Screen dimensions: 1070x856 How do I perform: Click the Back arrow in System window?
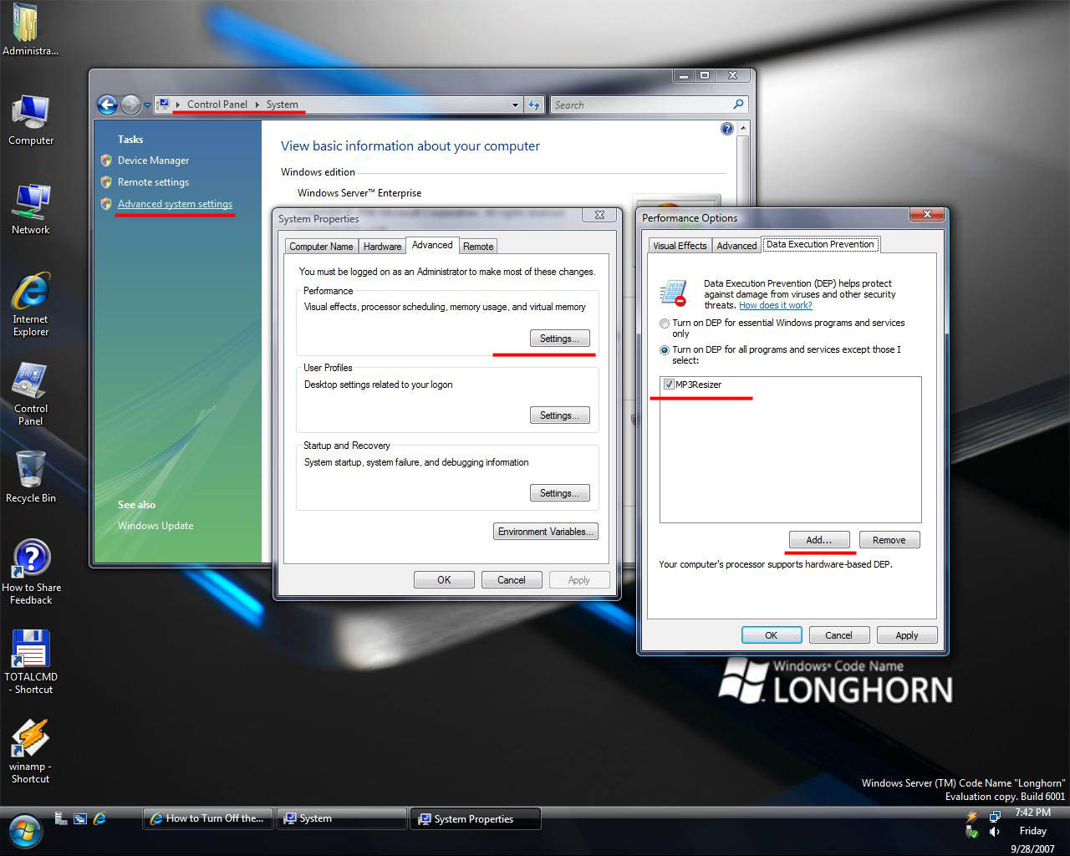107,104
